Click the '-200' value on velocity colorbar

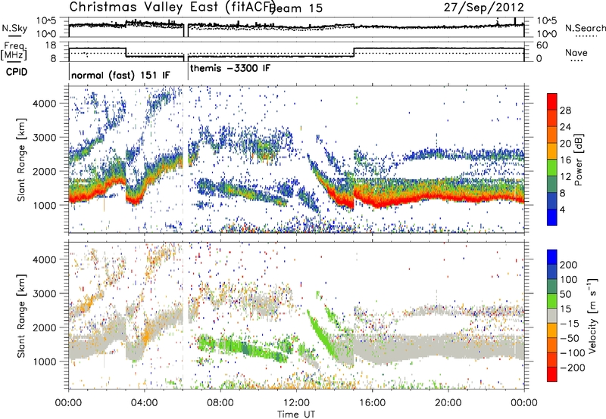coord(573,368)
